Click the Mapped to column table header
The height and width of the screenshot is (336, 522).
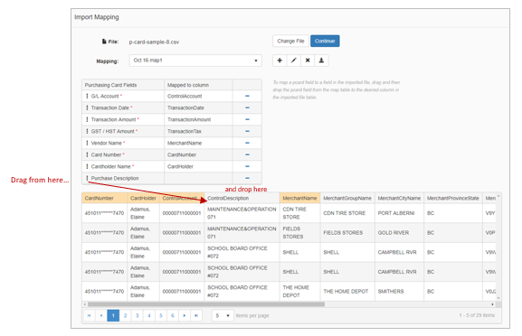click(198, 85)
